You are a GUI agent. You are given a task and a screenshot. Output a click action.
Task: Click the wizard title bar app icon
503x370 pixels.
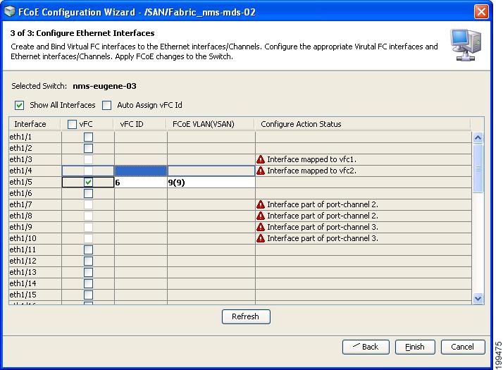point(10,11)
